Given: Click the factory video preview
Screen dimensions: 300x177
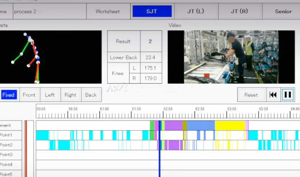Looking at the screenshot, I should click(231, 57).
